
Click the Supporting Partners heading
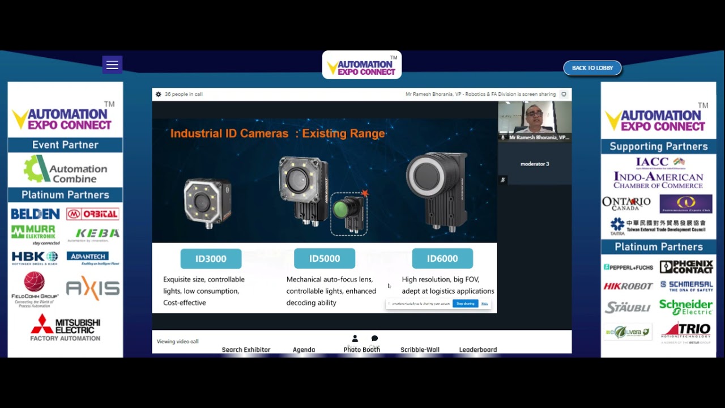click(658, 147)
